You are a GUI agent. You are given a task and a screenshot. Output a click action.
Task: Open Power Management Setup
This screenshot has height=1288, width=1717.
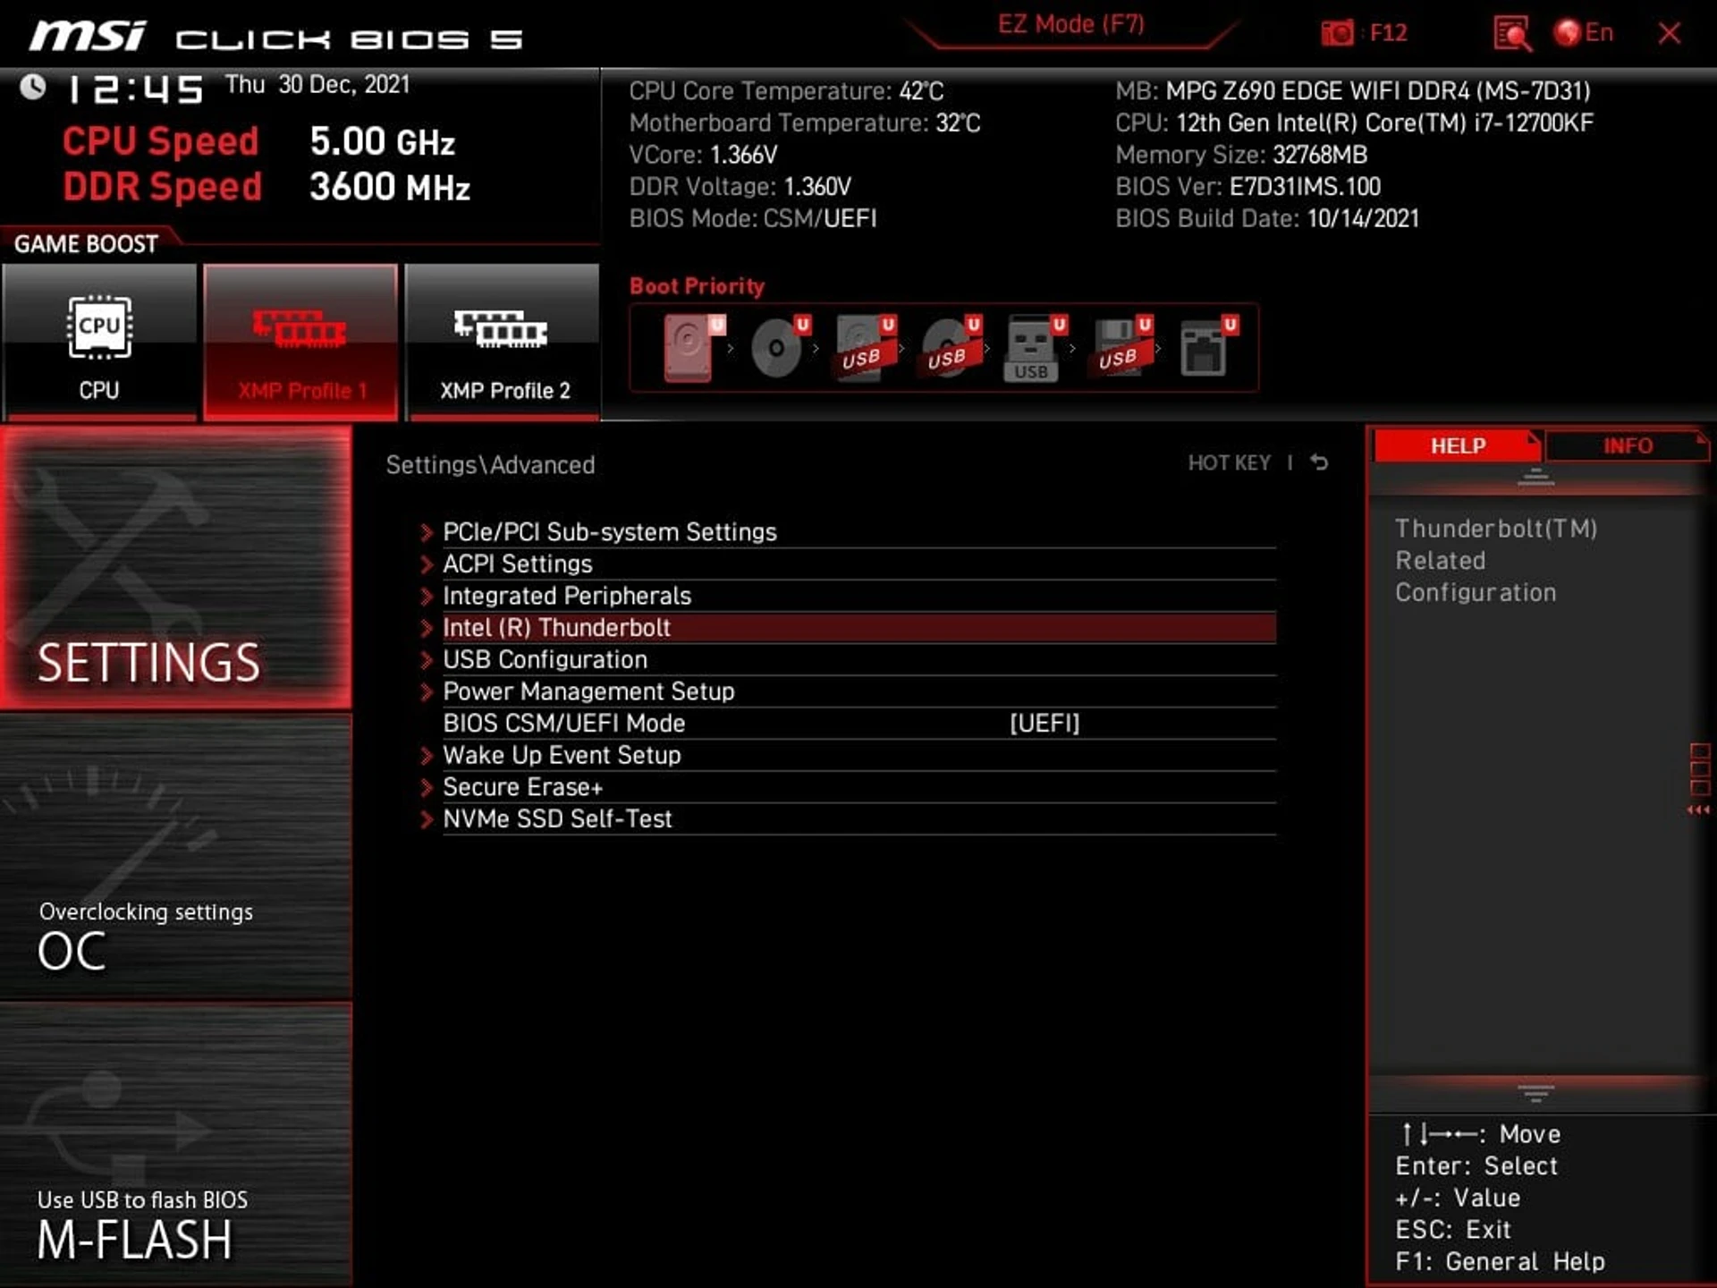pyautogui.click(x=858, y=691)
